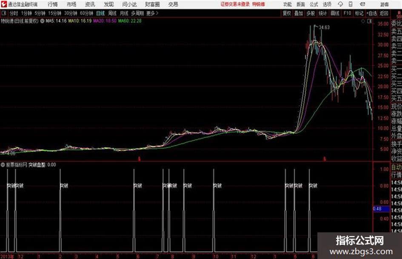The height and width of the screenshot is (259, 402).
Task: Open the message envelope icon
Action: (x=362, y=4)
